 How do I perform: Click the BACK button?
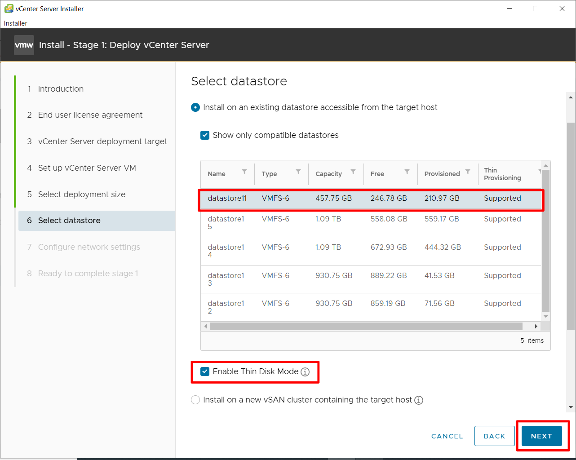coord(495,436)
